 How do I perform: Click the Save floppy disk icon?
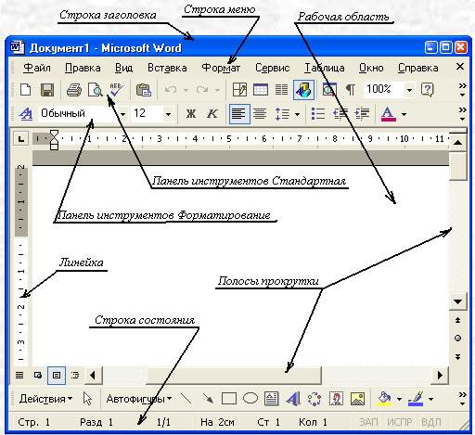pyautogui.click(x=47, y=90)
